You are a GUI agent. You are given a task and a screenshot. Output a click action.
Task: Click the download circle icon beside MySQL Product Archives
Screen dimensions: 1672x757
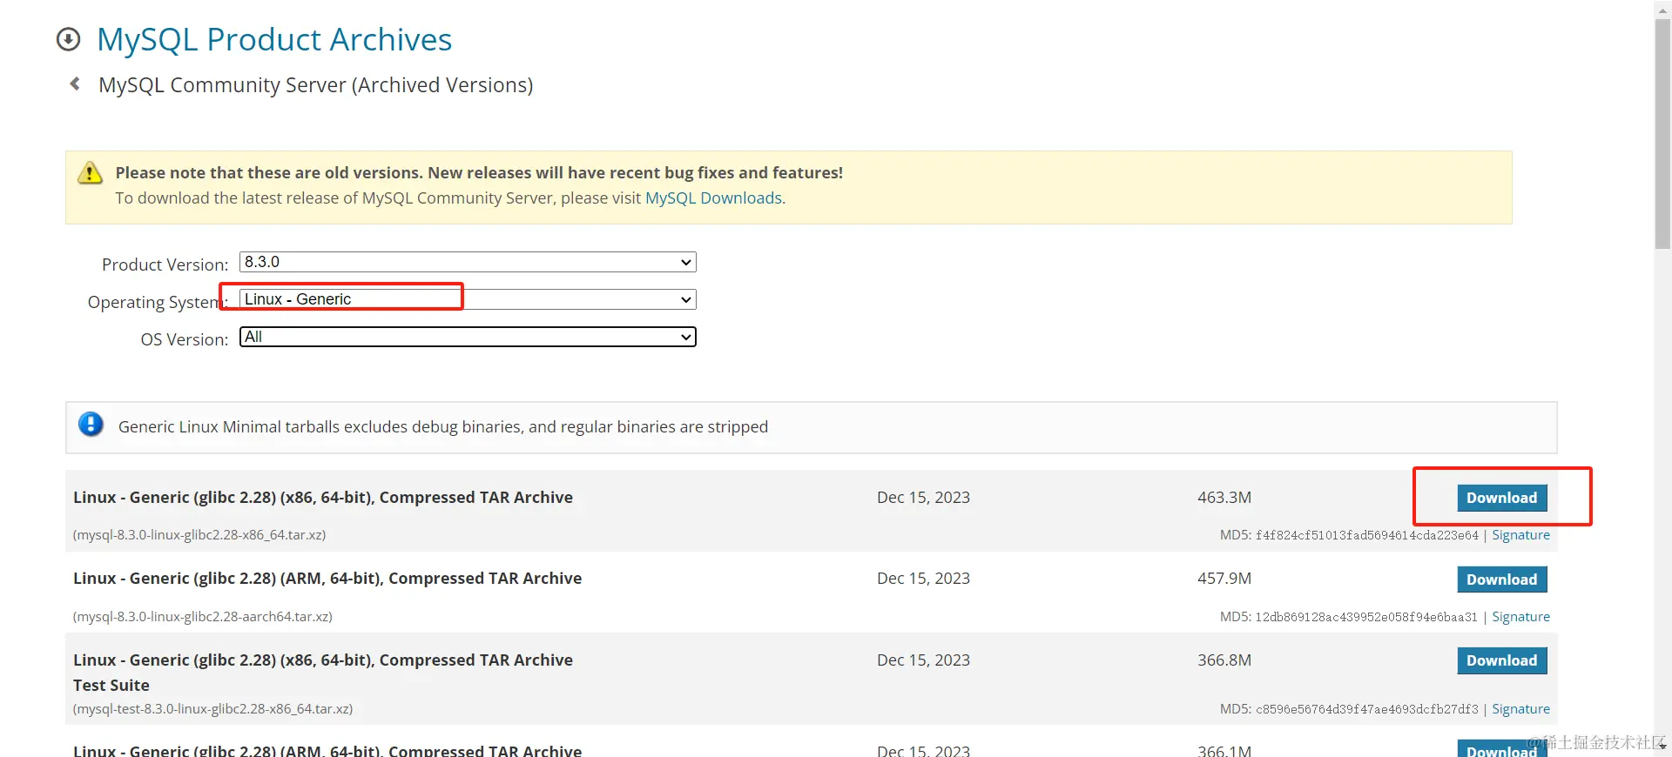pos(68,39)
